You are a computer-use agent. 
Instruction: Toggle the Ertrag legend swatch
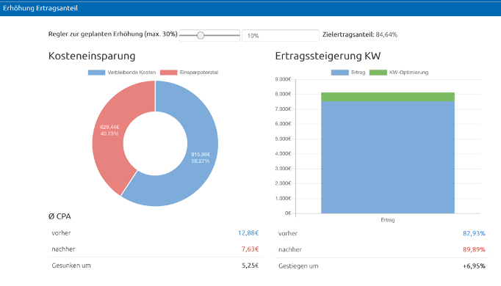(x=339, y=73)
